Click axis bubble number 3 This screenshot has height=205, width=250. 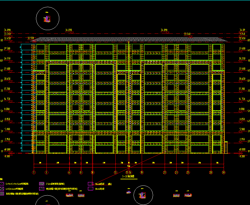(x=46, y=172)
